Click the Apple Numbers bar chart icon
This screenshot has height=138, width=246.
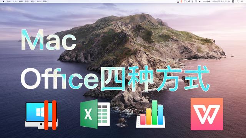[x=151, y=114]
